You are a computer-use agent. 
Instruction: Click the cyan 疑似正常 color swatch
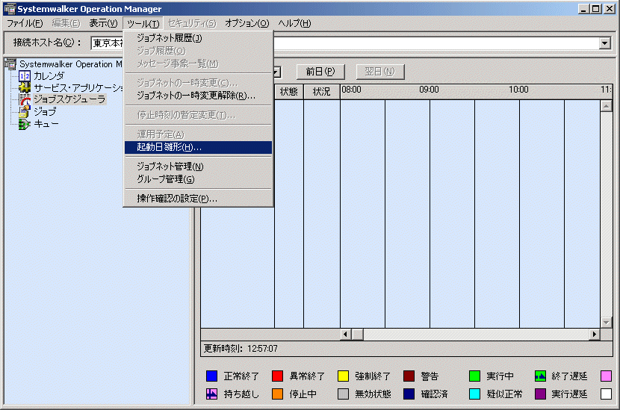[x=474, y=394]
